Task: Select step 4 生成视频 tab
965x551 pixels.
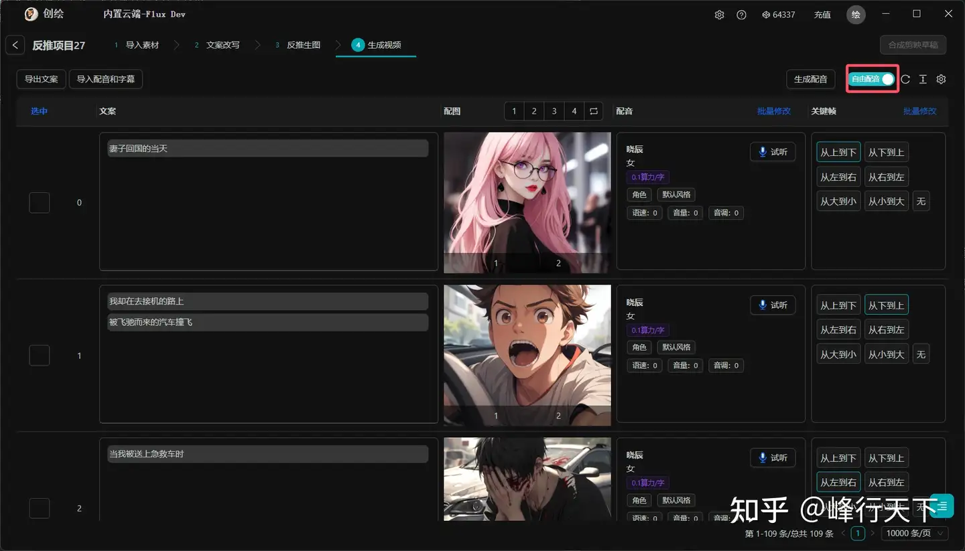Action: pos(376,45)
